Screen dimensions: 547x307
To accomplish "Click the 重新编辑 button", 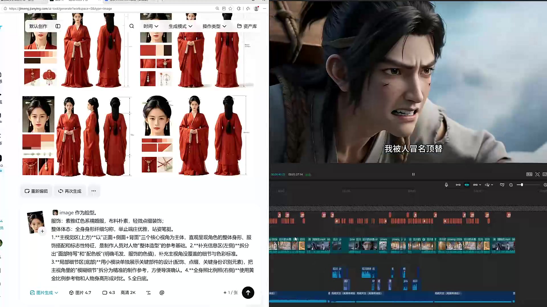I will click(x=36, y=191).
